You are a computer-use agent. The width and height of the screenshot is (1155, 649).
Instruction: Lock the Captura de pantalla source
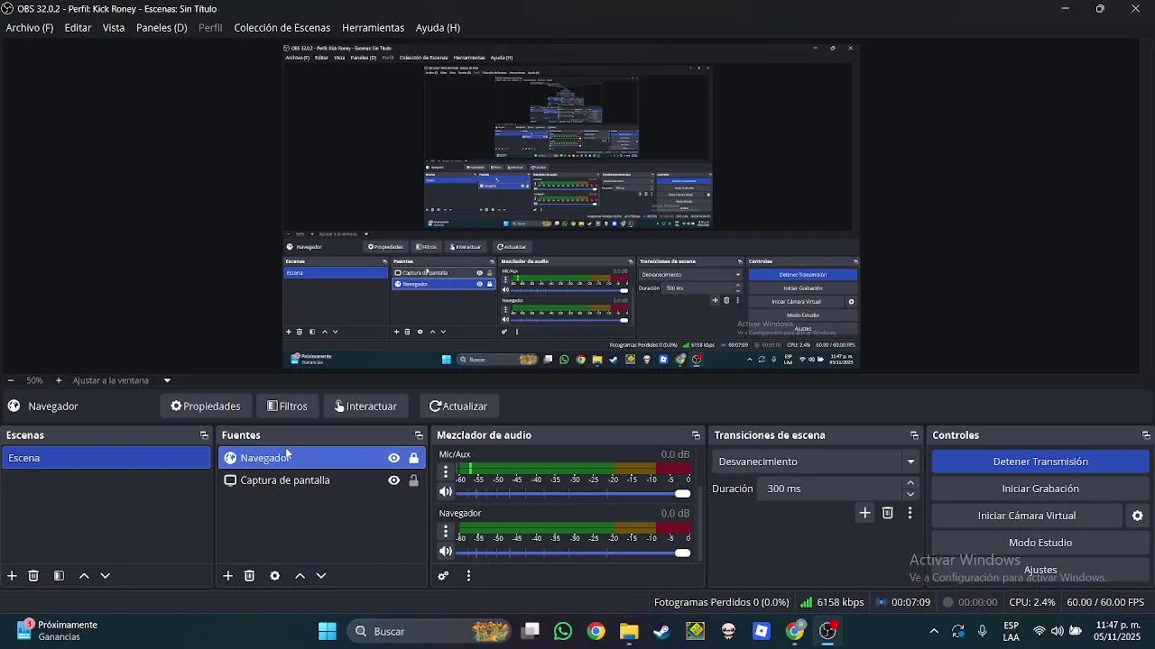413,480
